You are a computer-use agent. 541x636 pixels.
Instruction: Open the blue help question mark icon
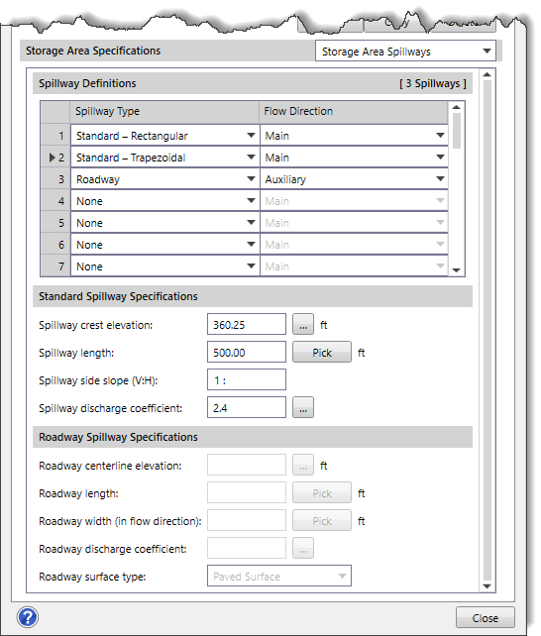pos(28,617)
